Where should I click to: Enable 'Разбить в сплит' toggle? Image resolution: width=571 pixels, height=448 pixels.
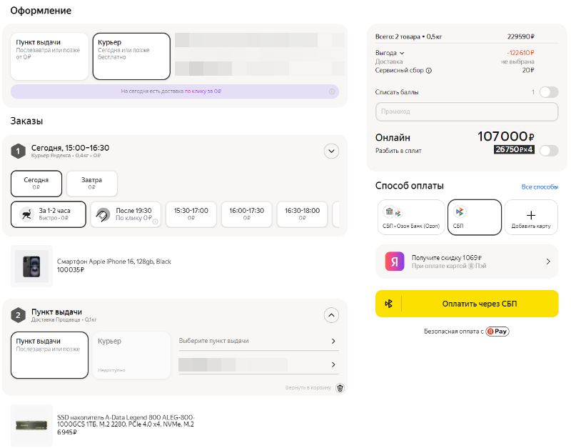(548, 150)
